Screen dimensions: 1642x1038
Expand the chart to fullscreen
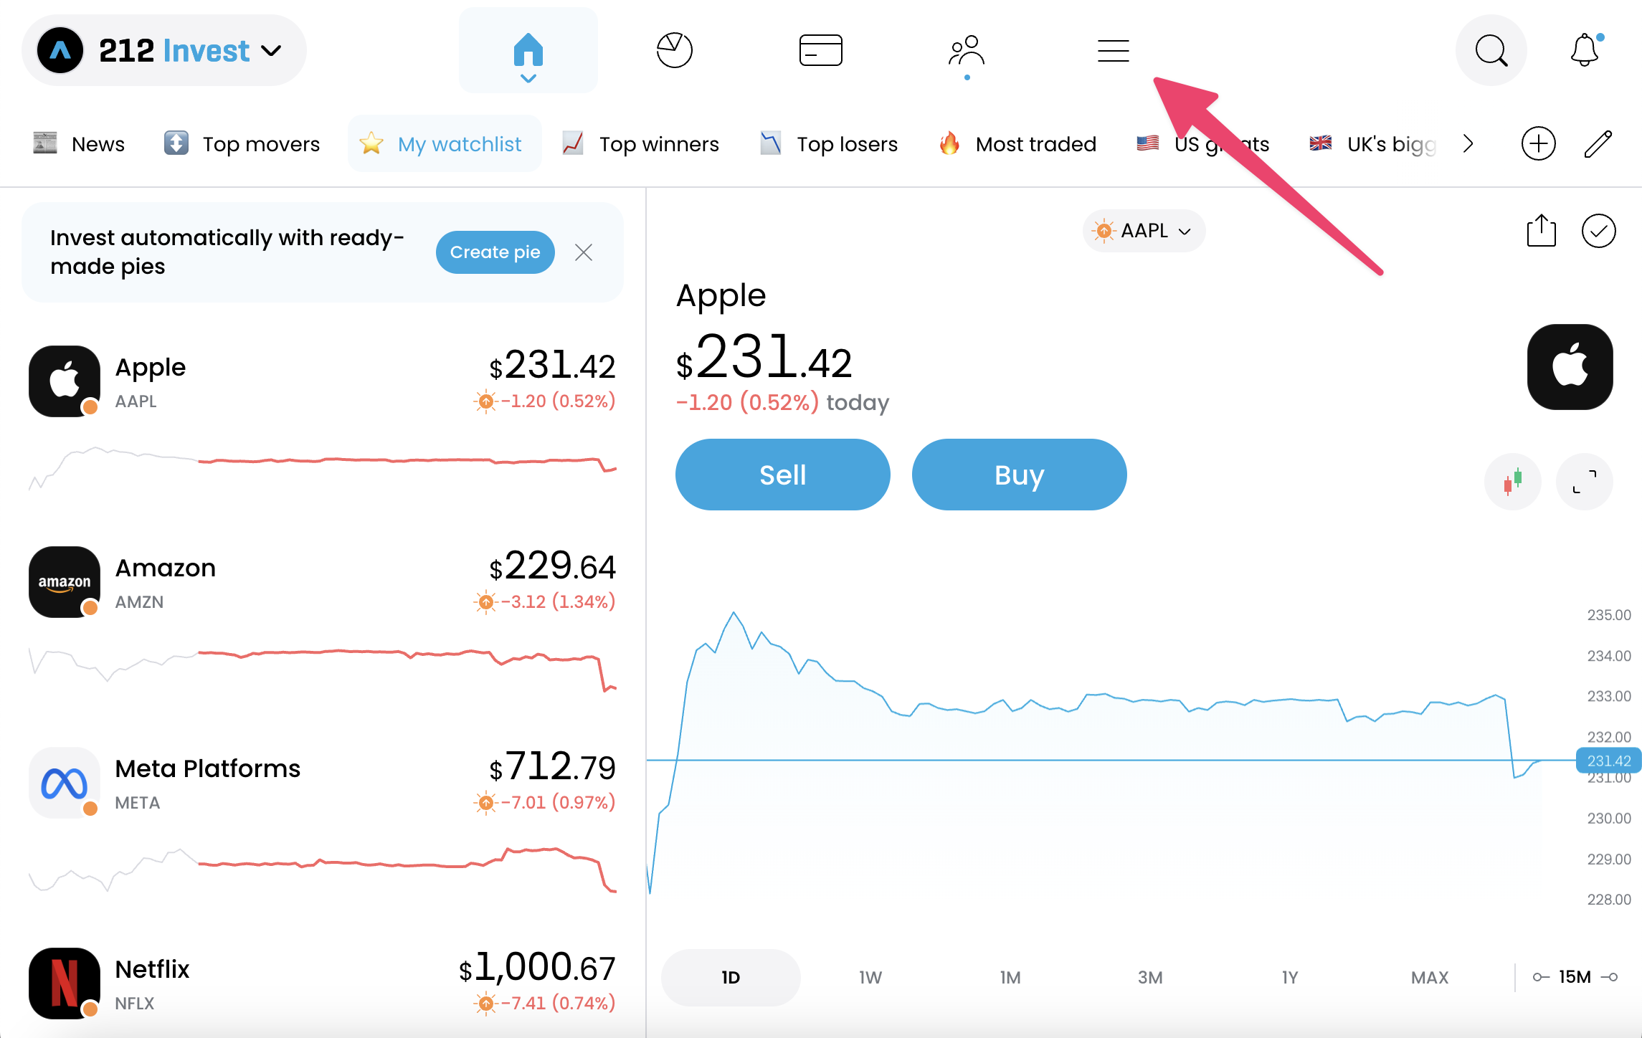pos(1584,481)
